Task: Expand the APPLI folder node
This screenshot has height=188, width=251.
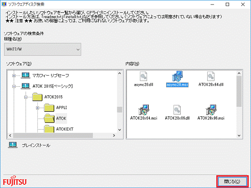Action: [x=37, y=108]
